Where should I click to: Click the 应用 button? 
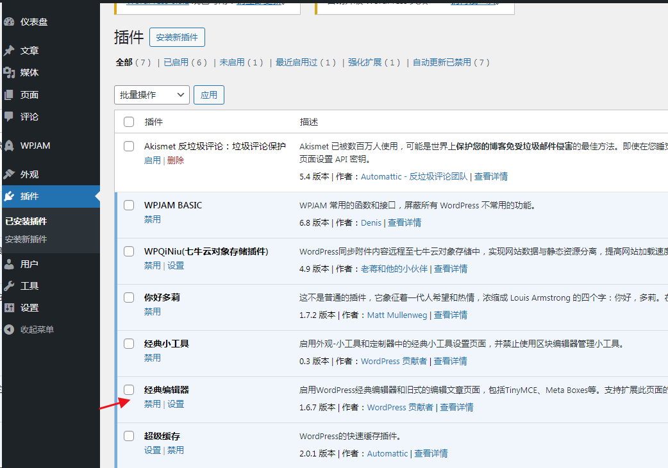point(209,95)
